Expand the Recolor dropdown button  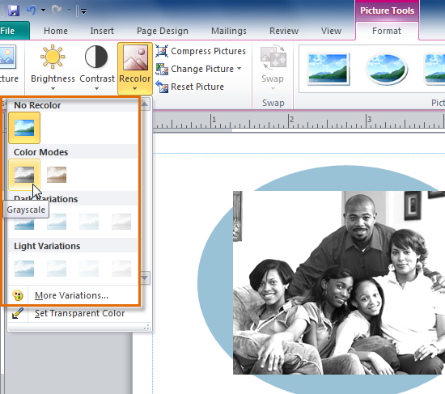pos(135,69)
